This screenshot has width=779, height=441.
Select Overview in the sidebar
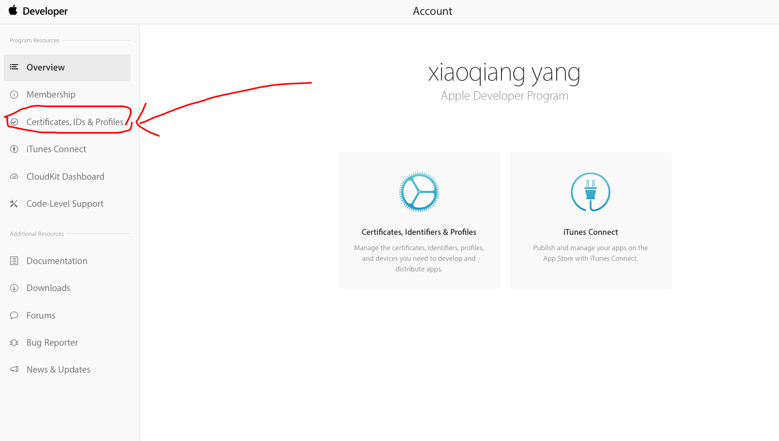coord(67,68)
